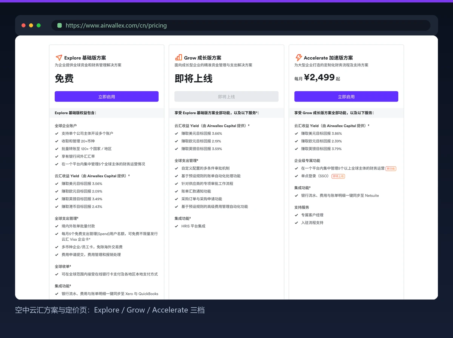Click the 全球收单 section heading
The height and width of the screenshot is (338, 453).
point(63,266)
